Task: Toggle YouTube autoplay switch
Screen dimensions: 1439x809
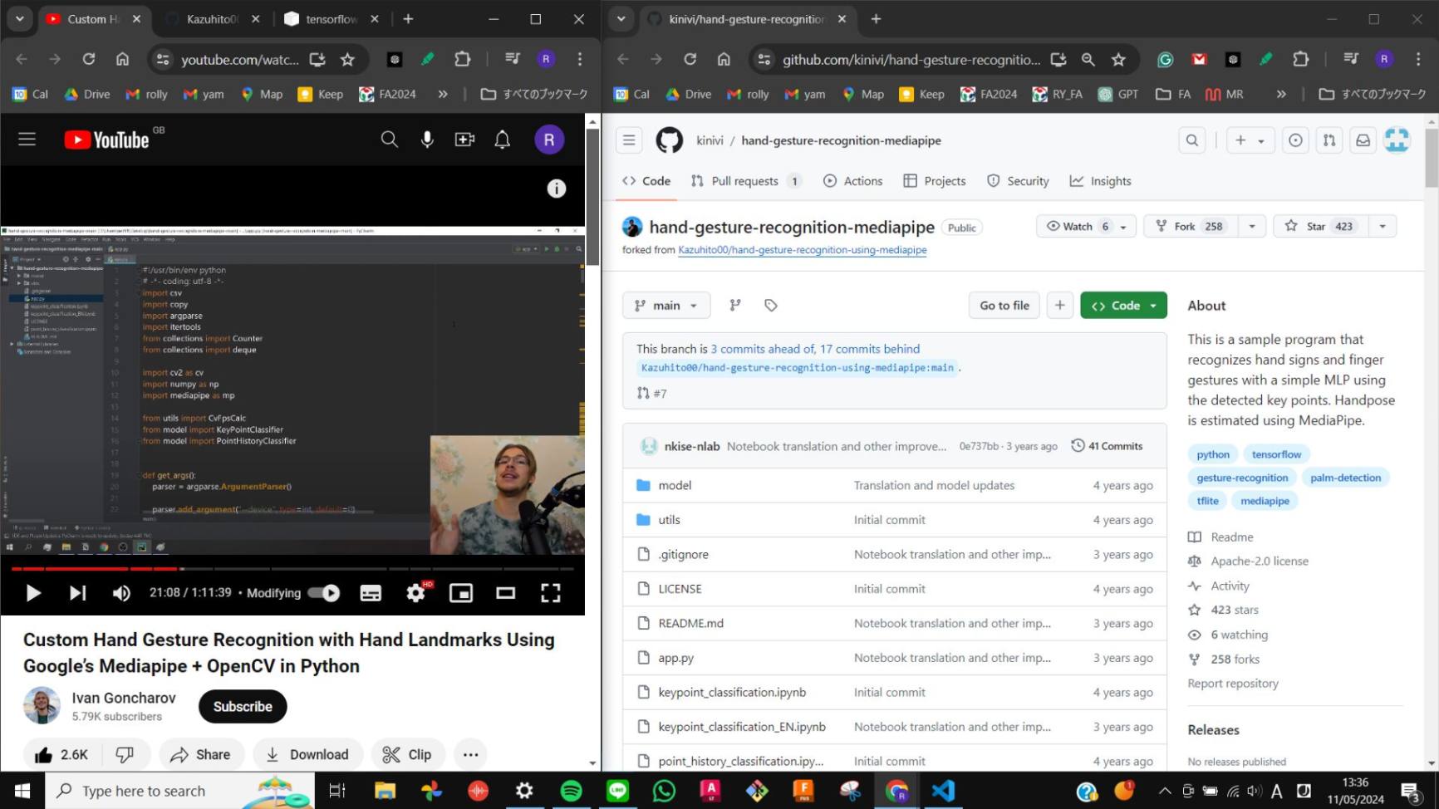Action: click(323, 593)
